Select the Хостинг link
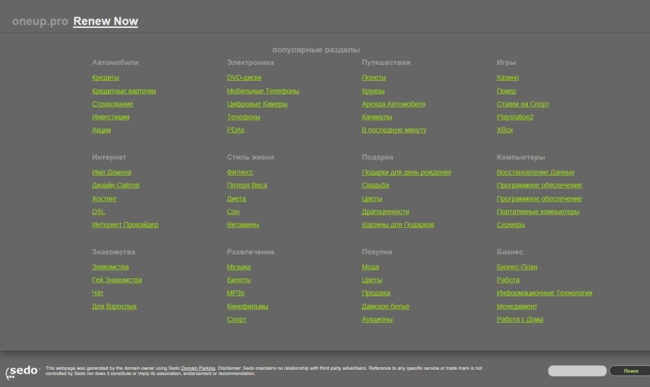This screenshot has width=650, height=387. click(x=104, y=199)
